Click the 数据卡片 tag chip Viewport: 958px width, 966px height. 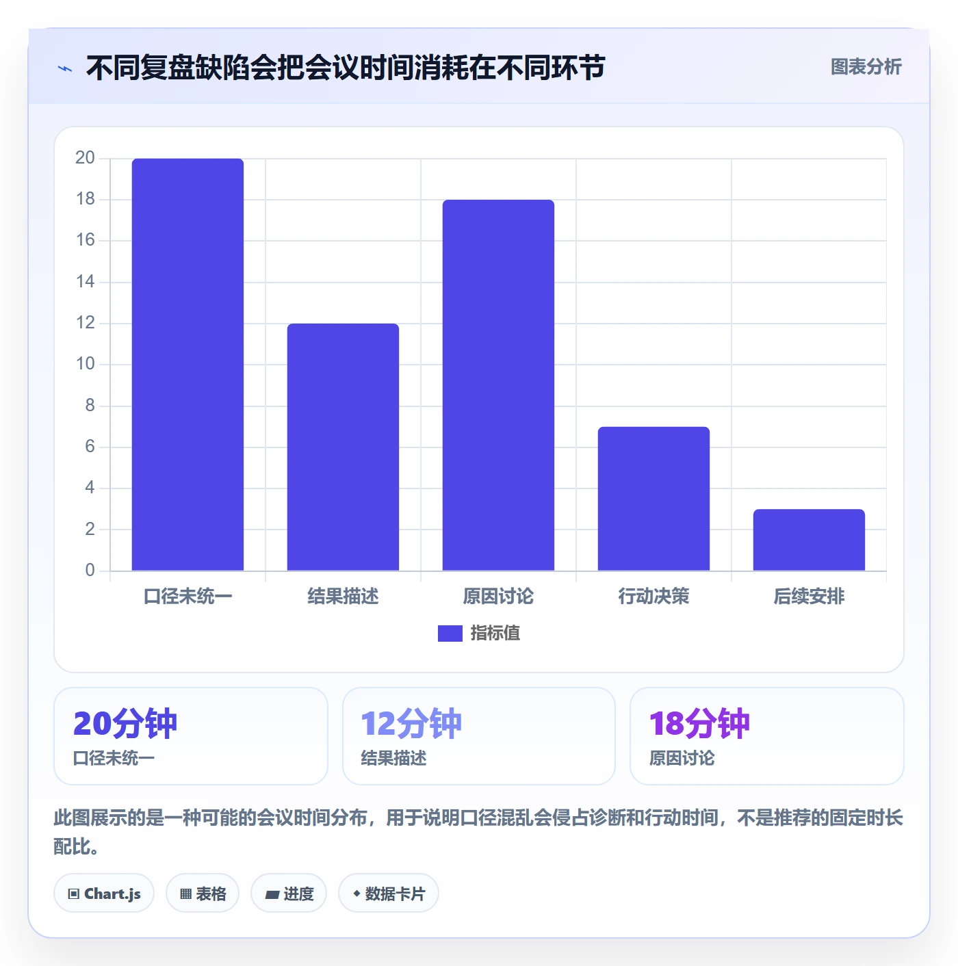tap(389, 893)
